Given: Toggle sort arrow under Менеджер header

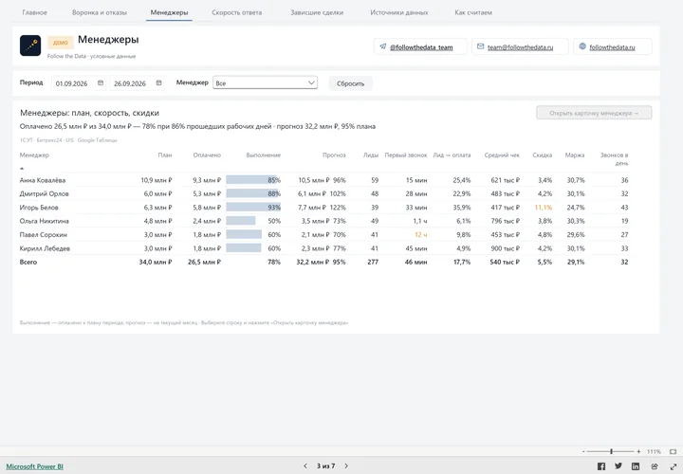Looking at the screenshot, I should tap(22, 168).
